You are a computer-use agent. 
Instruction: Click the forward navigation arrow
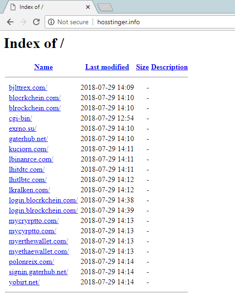[23, 22]
